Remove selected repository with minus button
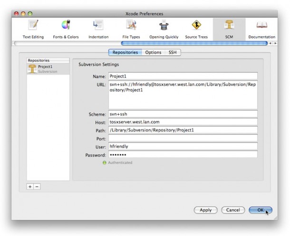Screen dimensions: 290x236 pyautogui.click(x=37, y=187)
